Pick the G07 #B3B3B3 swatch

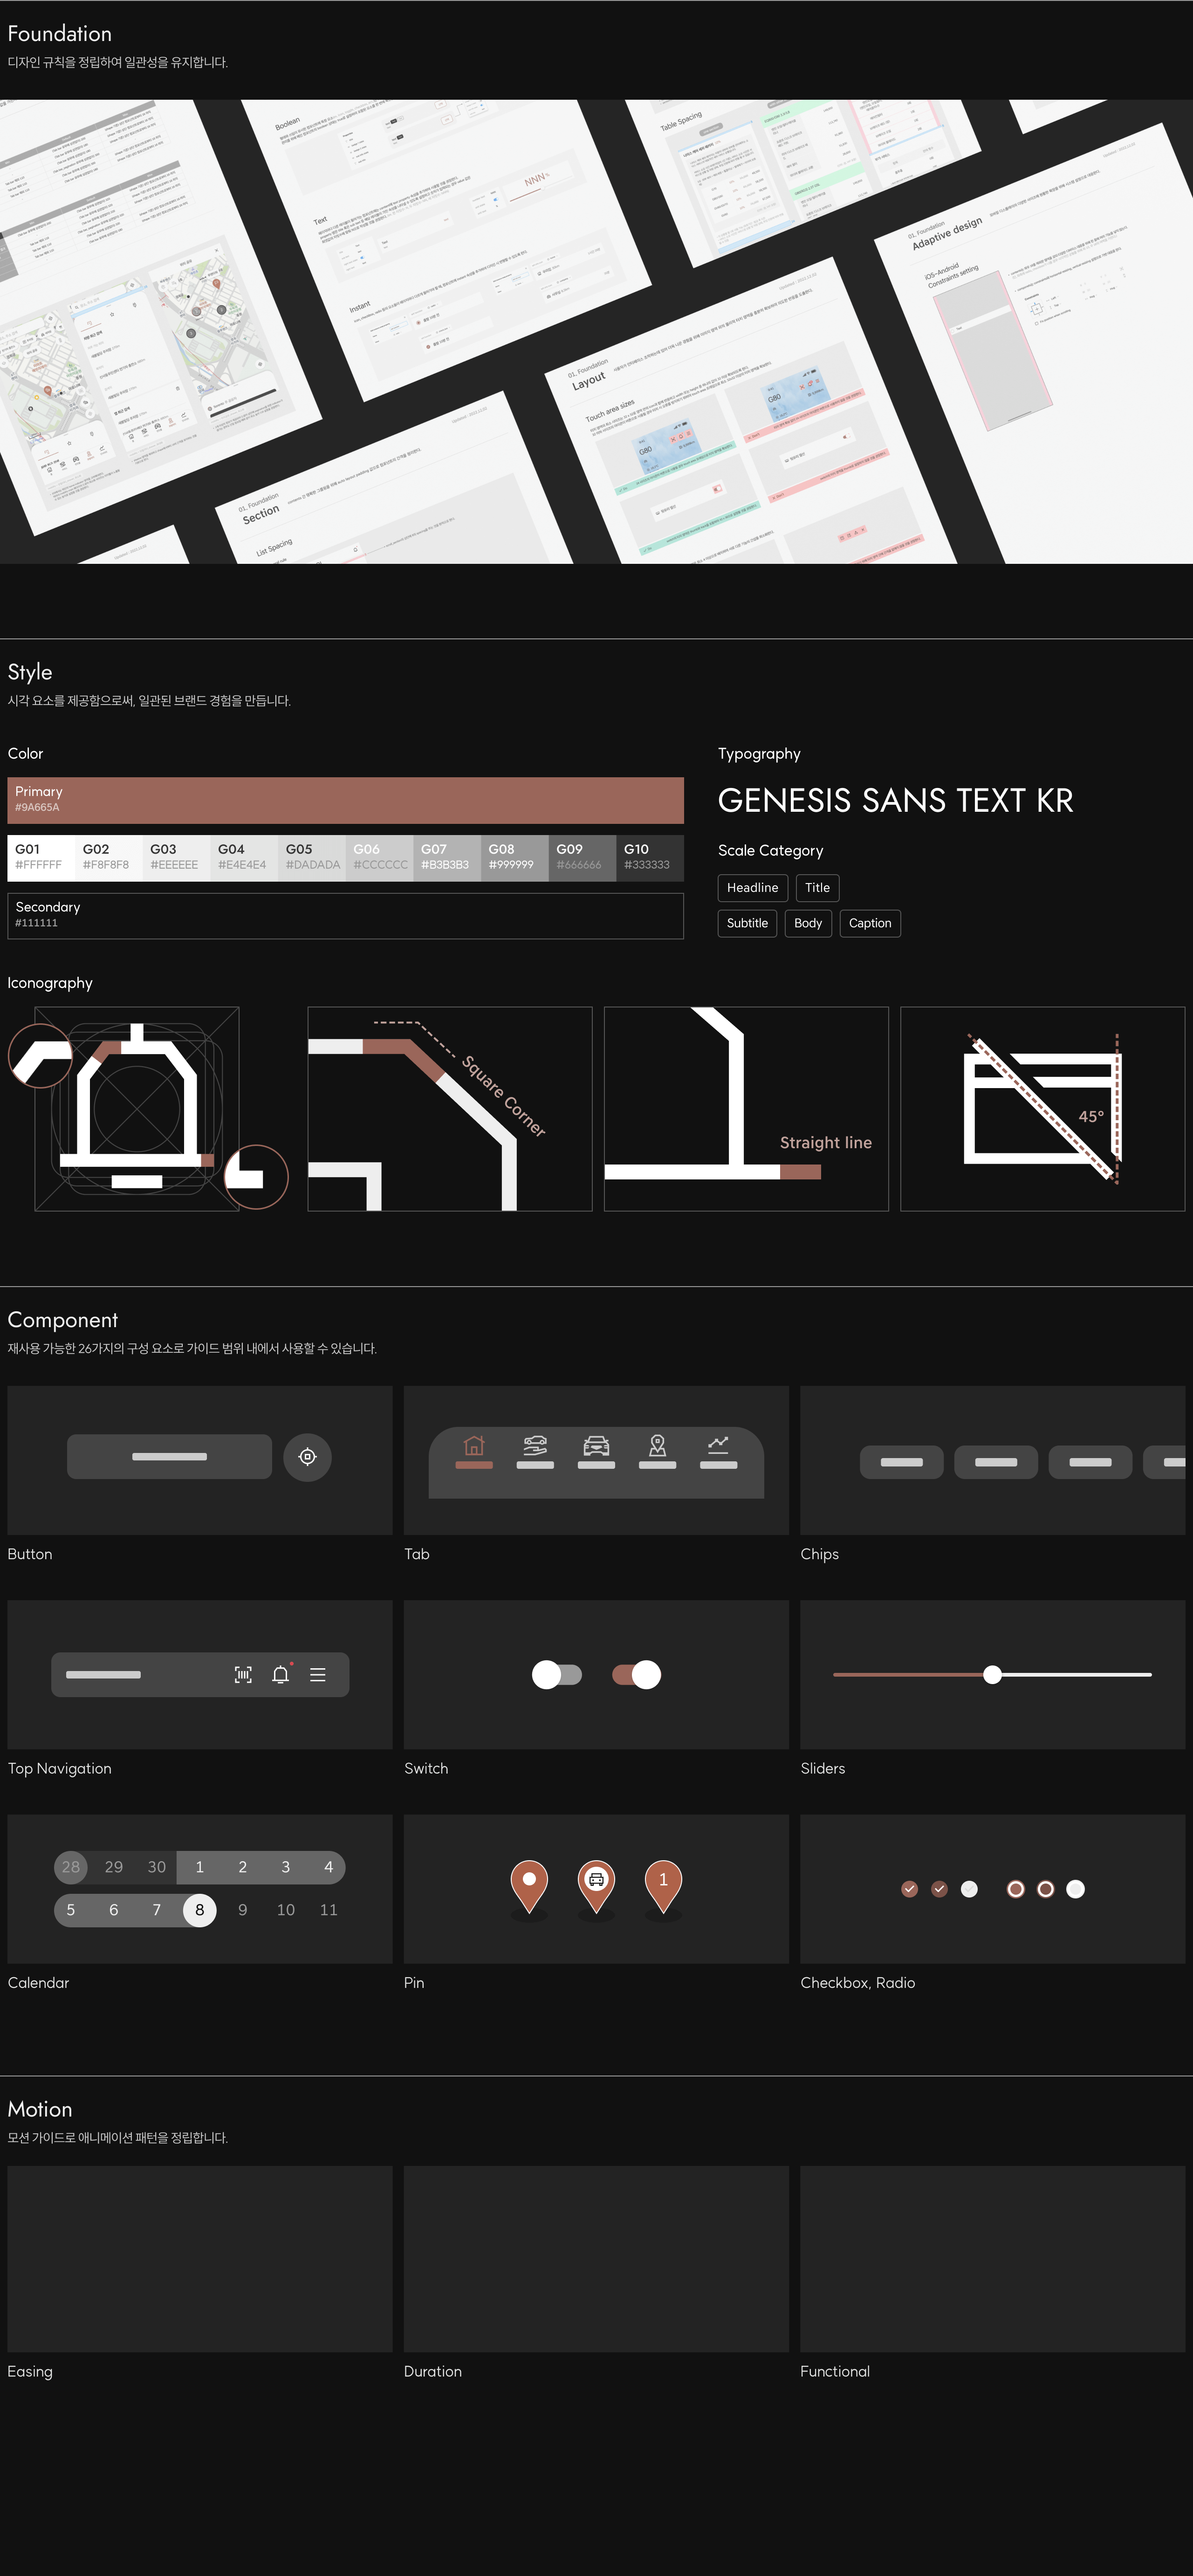[447, 858]
